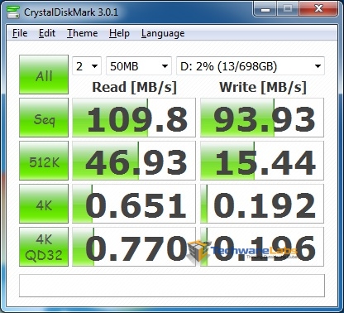Click the 4K read result 0.651
This screenshot has height=313, width=344.
134,204
